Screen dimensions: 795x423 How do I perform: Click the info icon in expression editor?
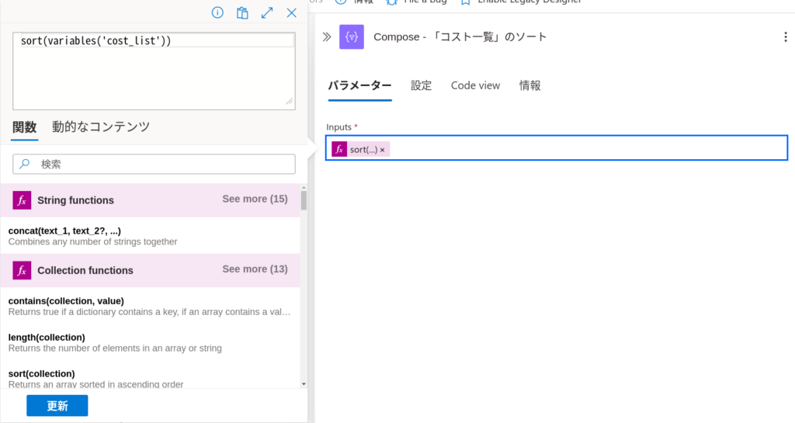tap(217, 12)
